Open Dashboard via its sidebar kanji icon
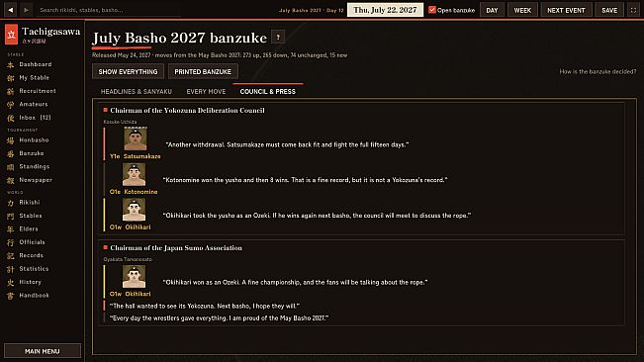 click(x=11, y=65)
